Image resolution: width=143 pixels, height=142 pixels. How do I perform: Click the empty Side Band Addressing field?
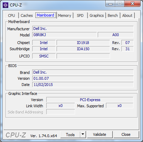click(61, 112)
